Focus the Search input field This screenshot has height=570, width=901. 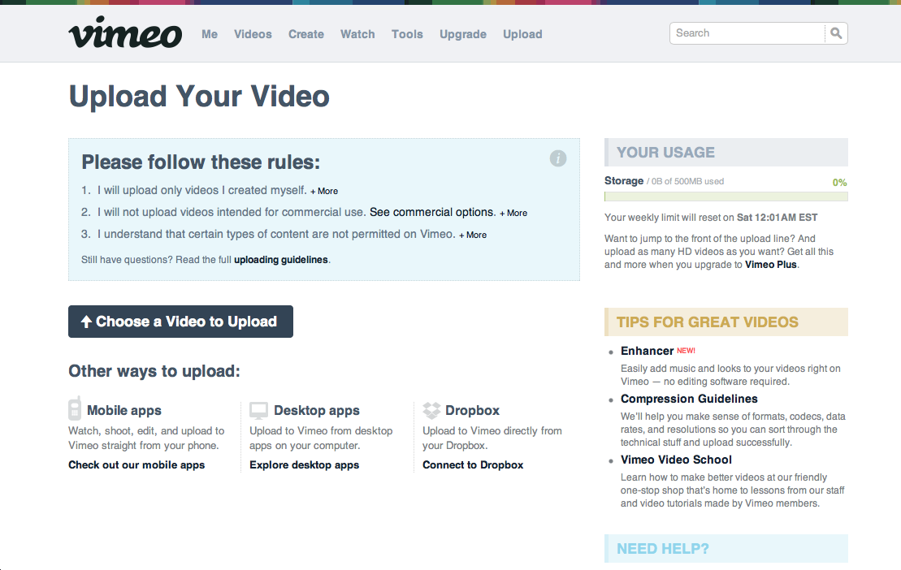coord(747,33)
